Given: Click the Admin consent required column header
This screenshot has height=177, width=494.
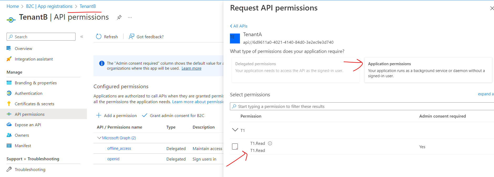Looking at the screenshot, I should pos(443,116).
